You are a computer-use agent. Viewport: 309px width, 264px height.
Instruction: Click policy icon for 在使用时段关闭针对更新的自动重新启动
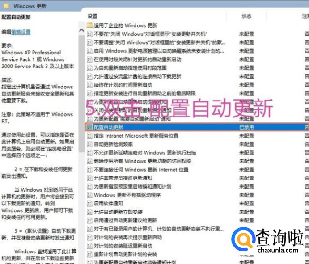[x=90, y=59]
